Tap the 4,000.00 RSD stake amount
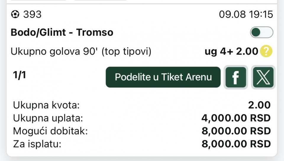The height and width of the screenshot is (161, 284). pos(236,118)
